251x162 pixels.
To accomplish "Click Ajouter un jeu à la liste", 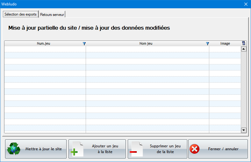I will [97, 149].
